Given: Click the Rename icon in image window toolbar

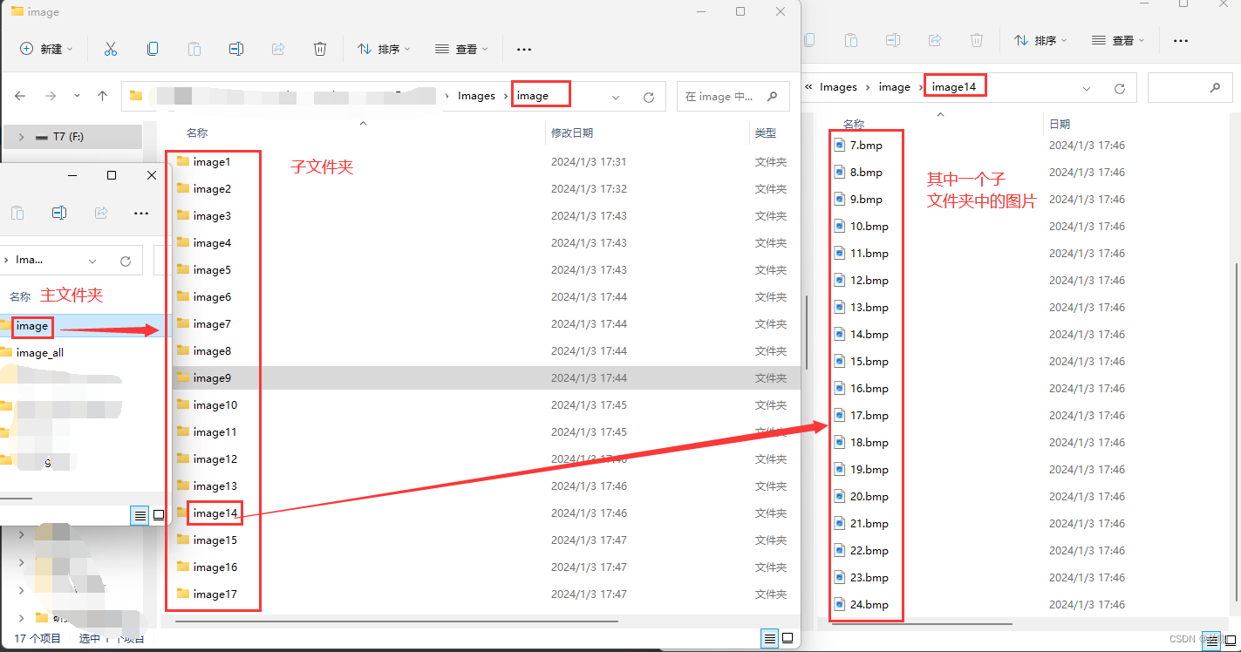Looking at the screenshot, I should point(236,49).
